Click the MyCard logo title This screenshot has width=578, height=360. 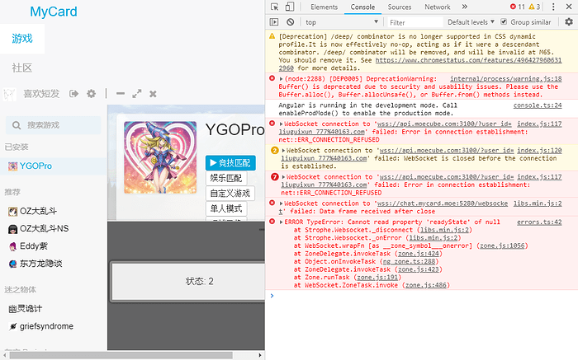(x=54, y=12)
